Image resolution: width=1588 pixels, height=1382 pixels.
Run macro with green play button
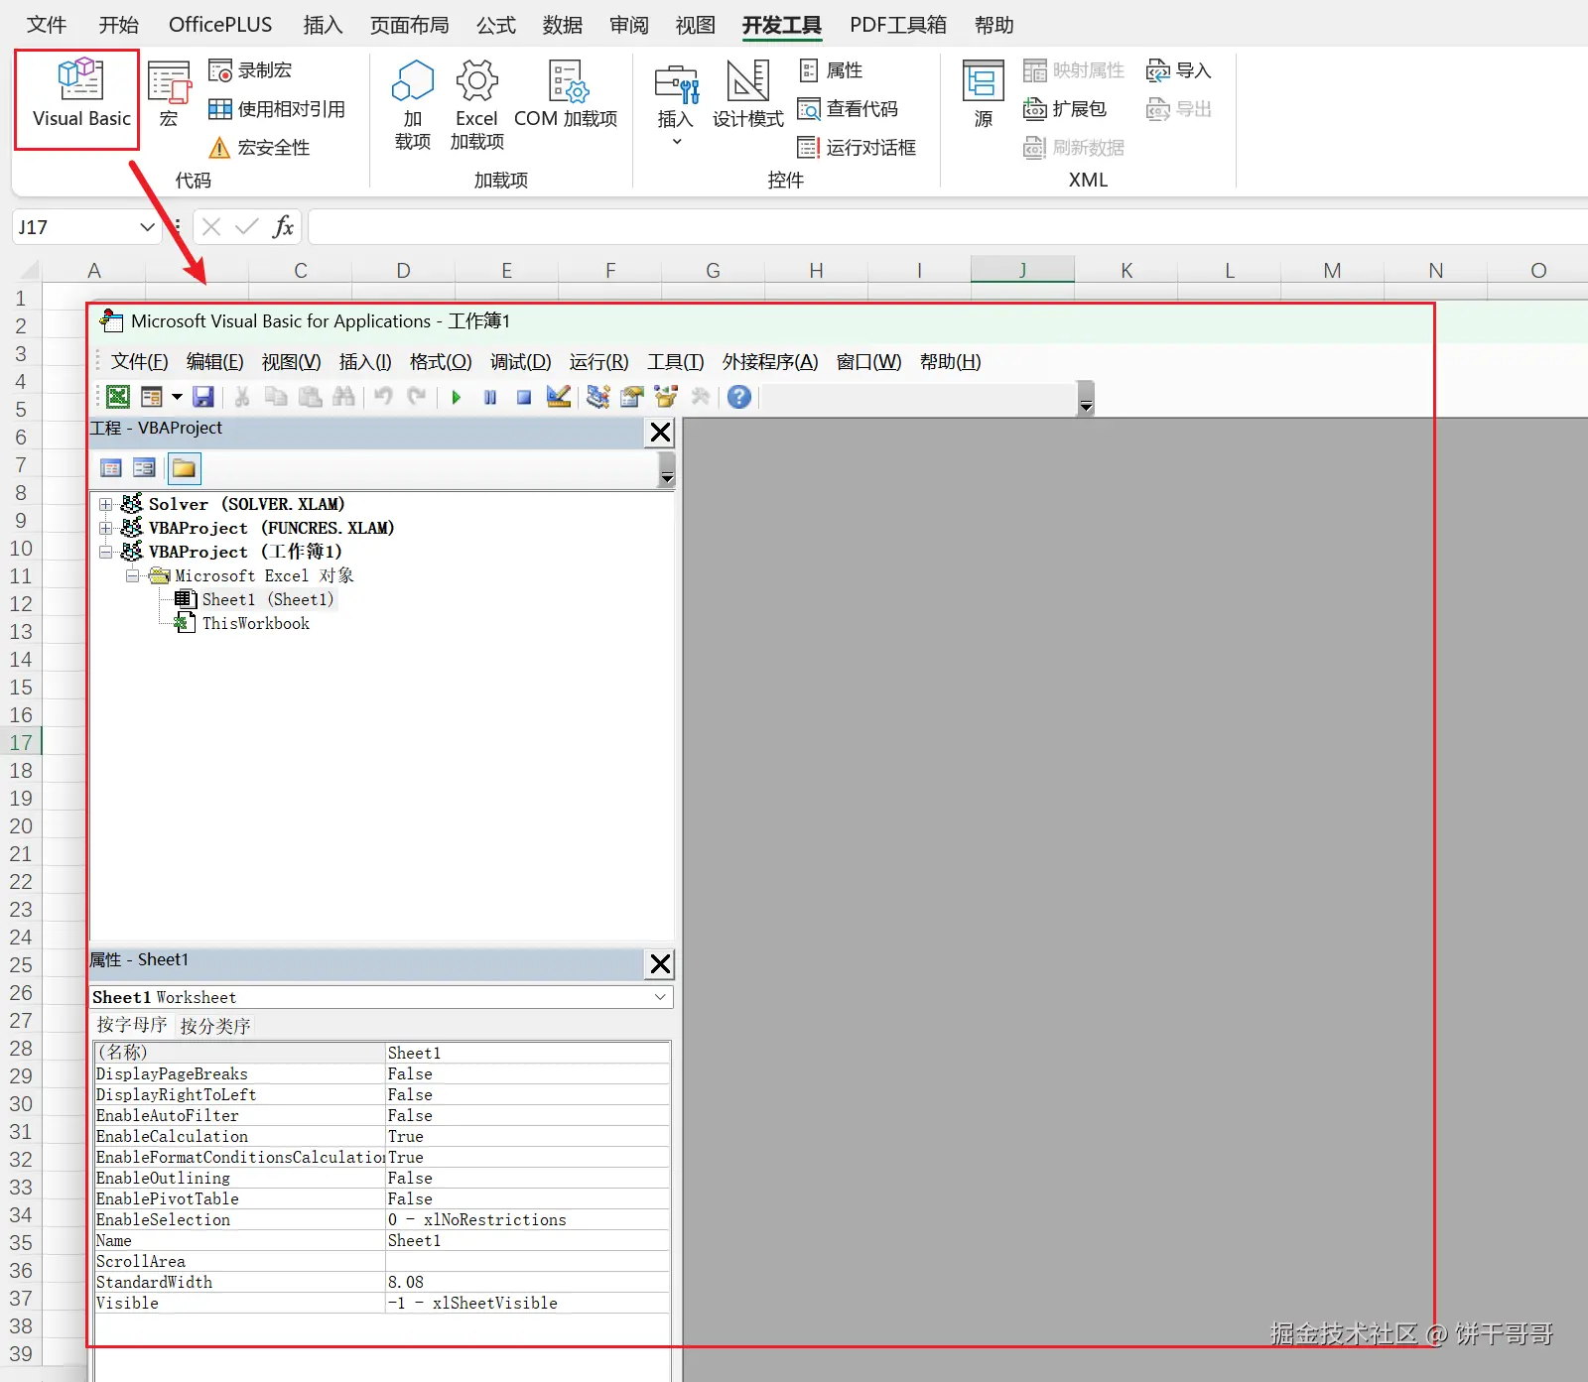click(x=457, y=397)
